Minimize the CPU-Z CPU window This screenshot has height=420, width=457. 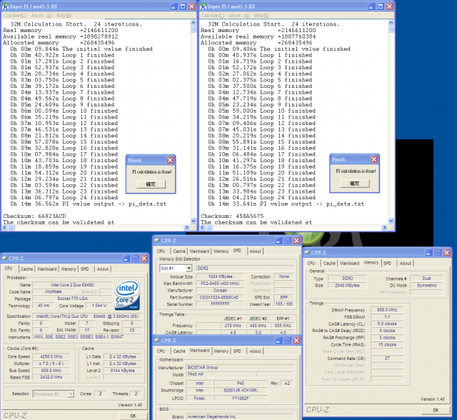[x=126, y=259]
